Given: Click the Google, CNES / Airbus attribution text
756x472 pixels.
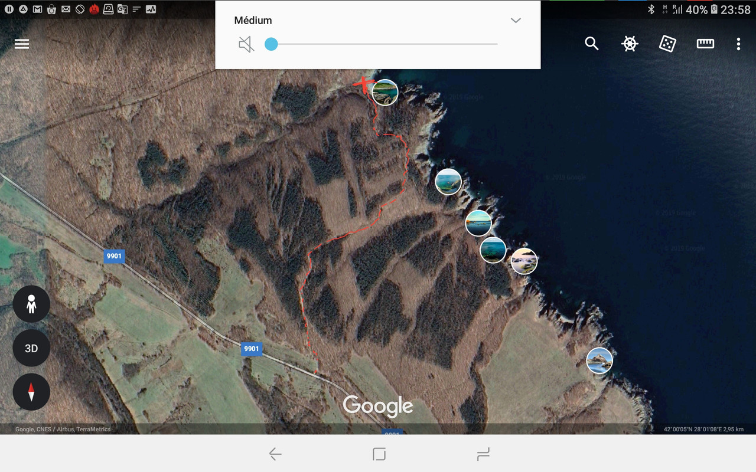Looking at the screenshot, I should [x=63, y=429].
